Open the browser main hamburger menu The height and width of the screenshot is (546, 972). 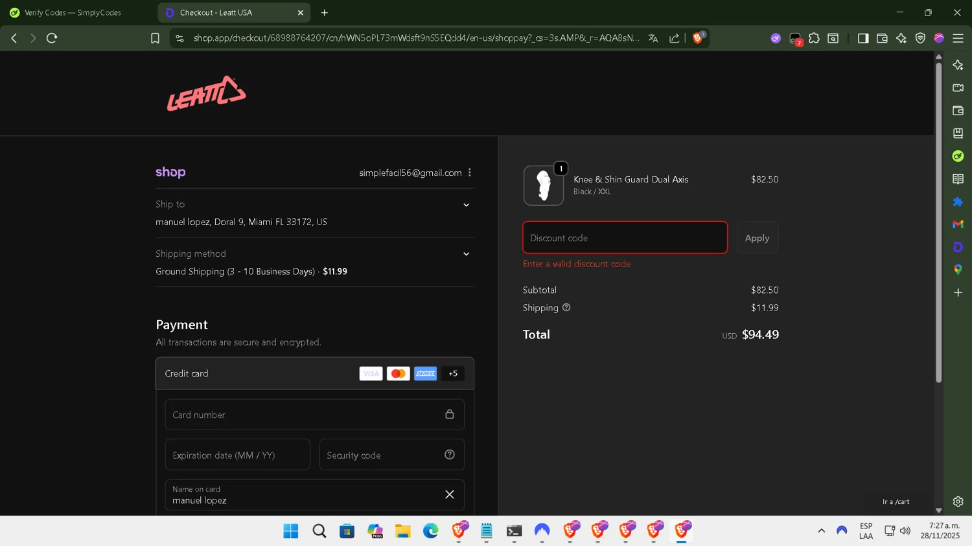pyautogui.click(x=958, y=38)
